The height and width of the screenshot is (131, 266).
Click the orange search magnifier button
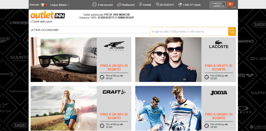coord(232,31)
